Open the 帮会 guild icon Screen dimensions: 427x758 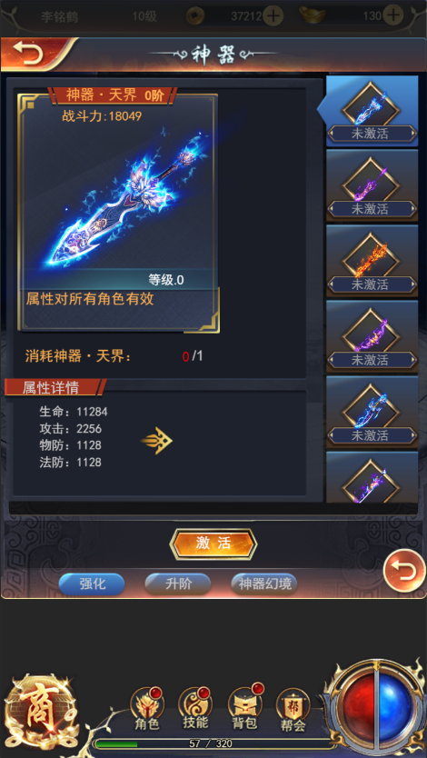(293, 709)
